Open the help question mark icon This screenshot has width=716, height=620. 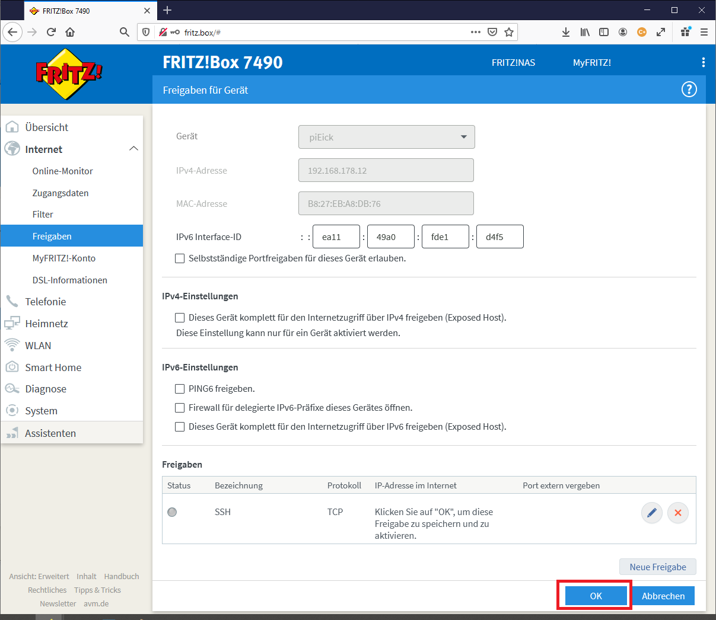point(689,90)
